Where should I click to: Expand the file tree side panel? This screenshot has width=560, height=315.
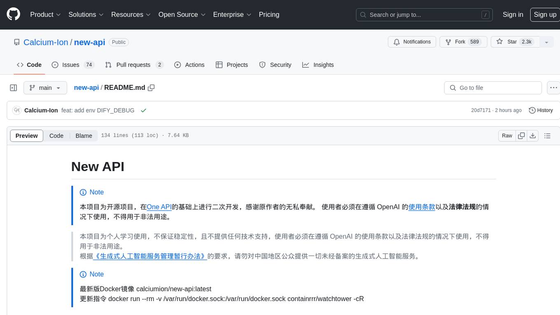tap(13, 88)
